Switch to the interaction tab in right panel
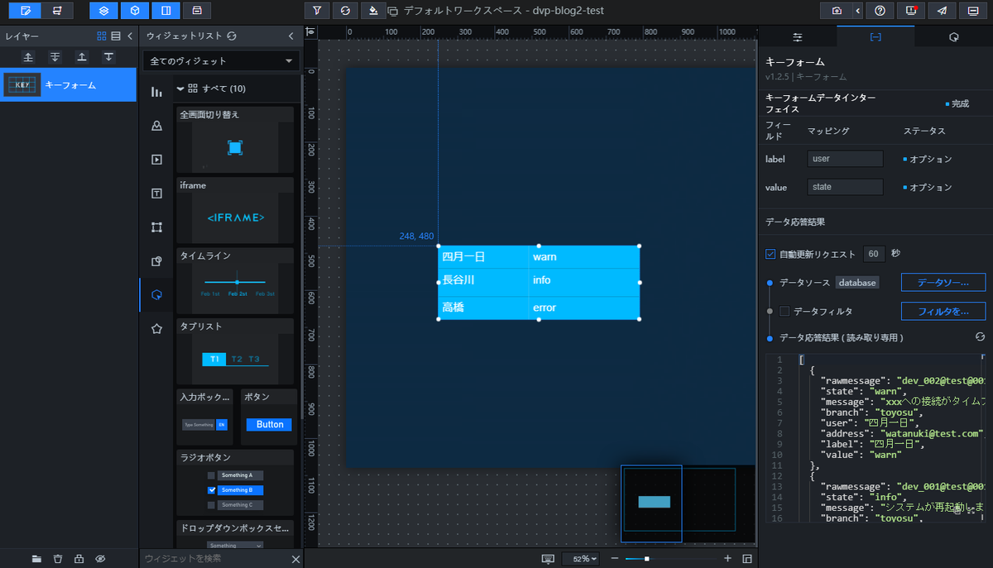 coord(953,37)
